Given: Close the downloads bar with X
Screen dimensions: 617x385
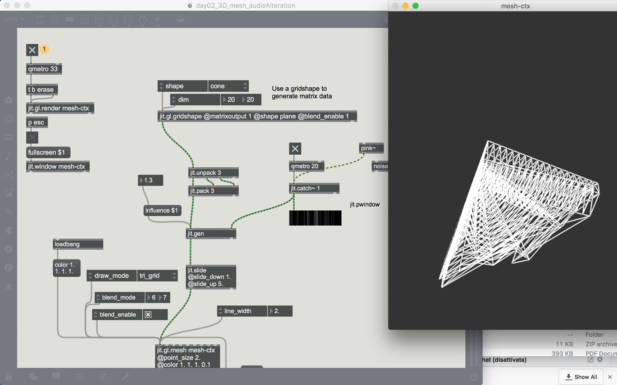Looking at the screenshot, I should tap(610, 377).
